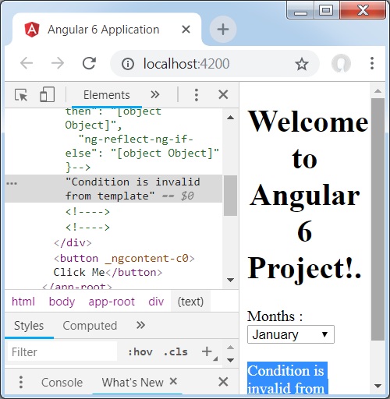Select html in the breadcrumb
The image size is (390, 399).
(23, 302)
